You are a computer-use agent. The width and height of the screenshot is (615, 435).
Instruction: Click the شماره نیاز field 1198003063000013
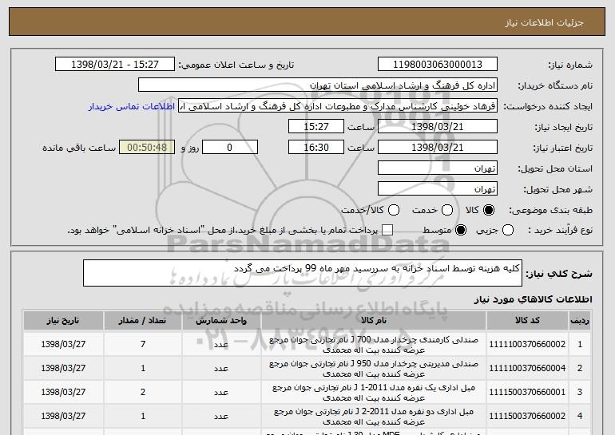coord(438,65)
